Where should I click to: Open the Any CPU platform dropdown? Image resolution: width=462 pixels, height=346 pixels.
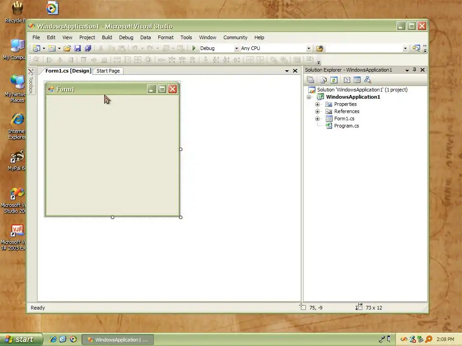point(309,49)
